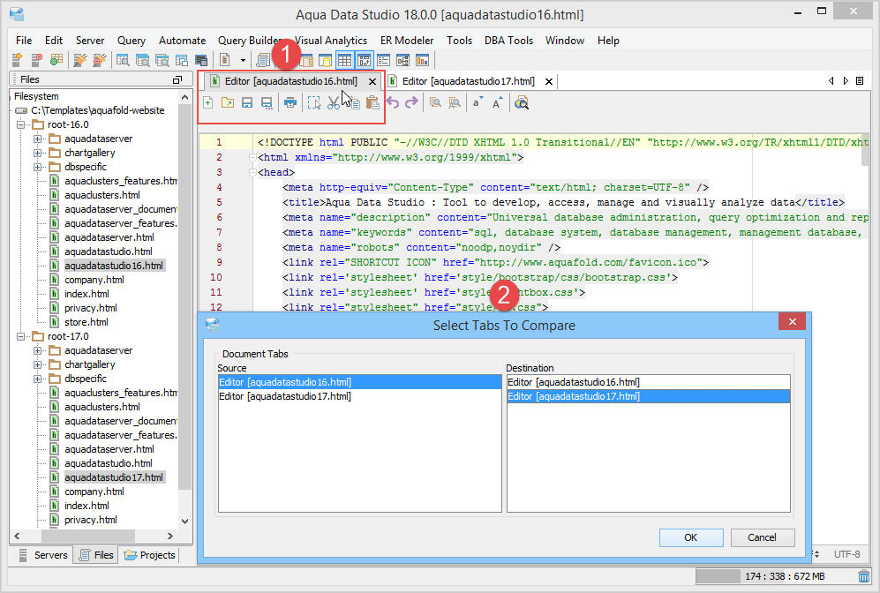
Task: Click the Cut scissors icon
Action: coord(334,103)
